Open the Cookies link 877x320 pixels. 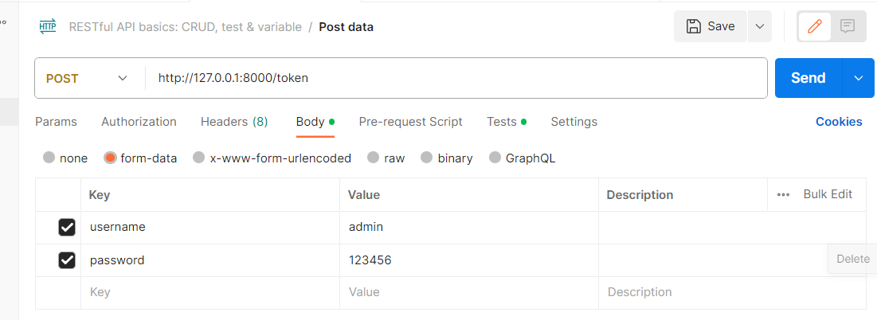click(x=839, y=122)
